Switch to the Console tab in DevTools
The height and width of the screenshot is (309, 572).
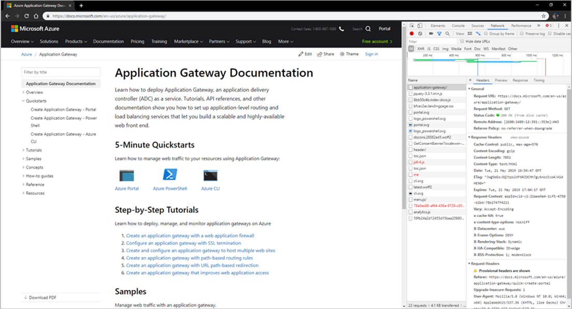tap(458, 25)
